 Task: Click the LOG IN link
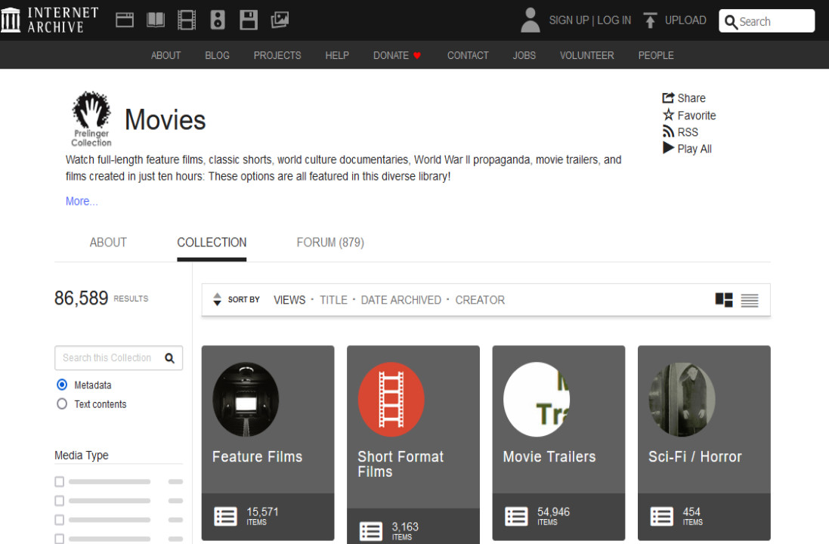(614, 20)
